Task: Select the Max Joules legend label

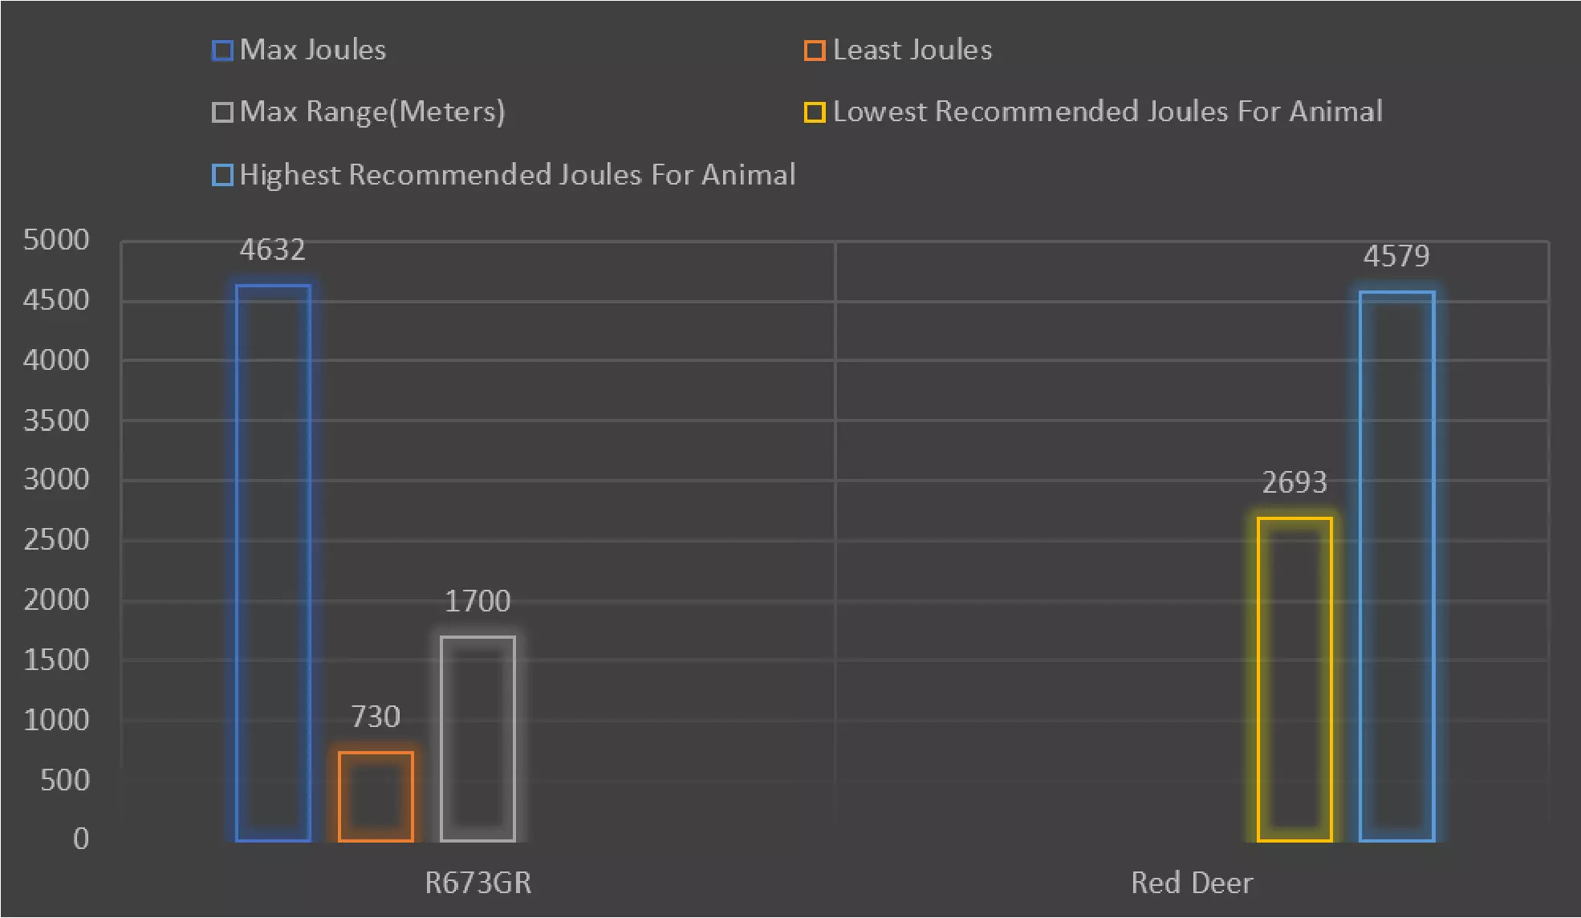Action: (x=313, y=50)
